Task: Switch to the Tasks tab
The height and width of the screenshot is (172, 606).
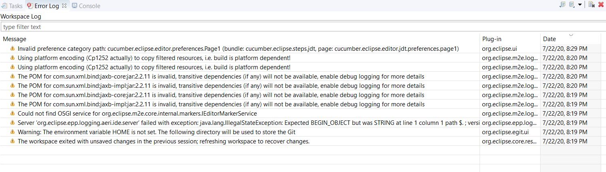Action: click(x=12, y=6)
